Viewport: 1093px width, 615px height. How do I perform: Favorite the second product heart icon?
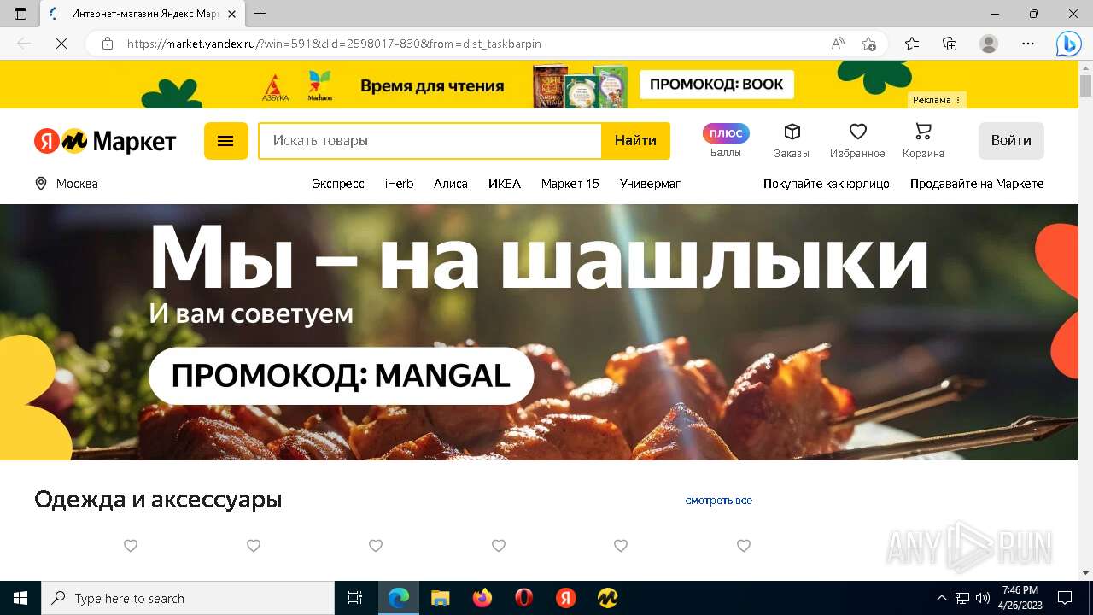pos(254,546)
